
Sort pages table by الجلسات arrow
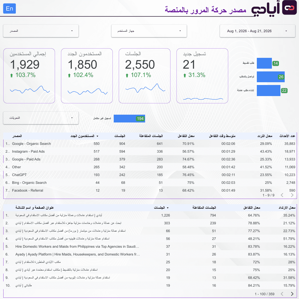tap(168, 208)
